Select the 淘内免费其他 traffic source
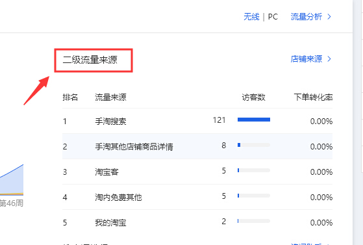This screenshot has width=363, height=245. [118, 198]
